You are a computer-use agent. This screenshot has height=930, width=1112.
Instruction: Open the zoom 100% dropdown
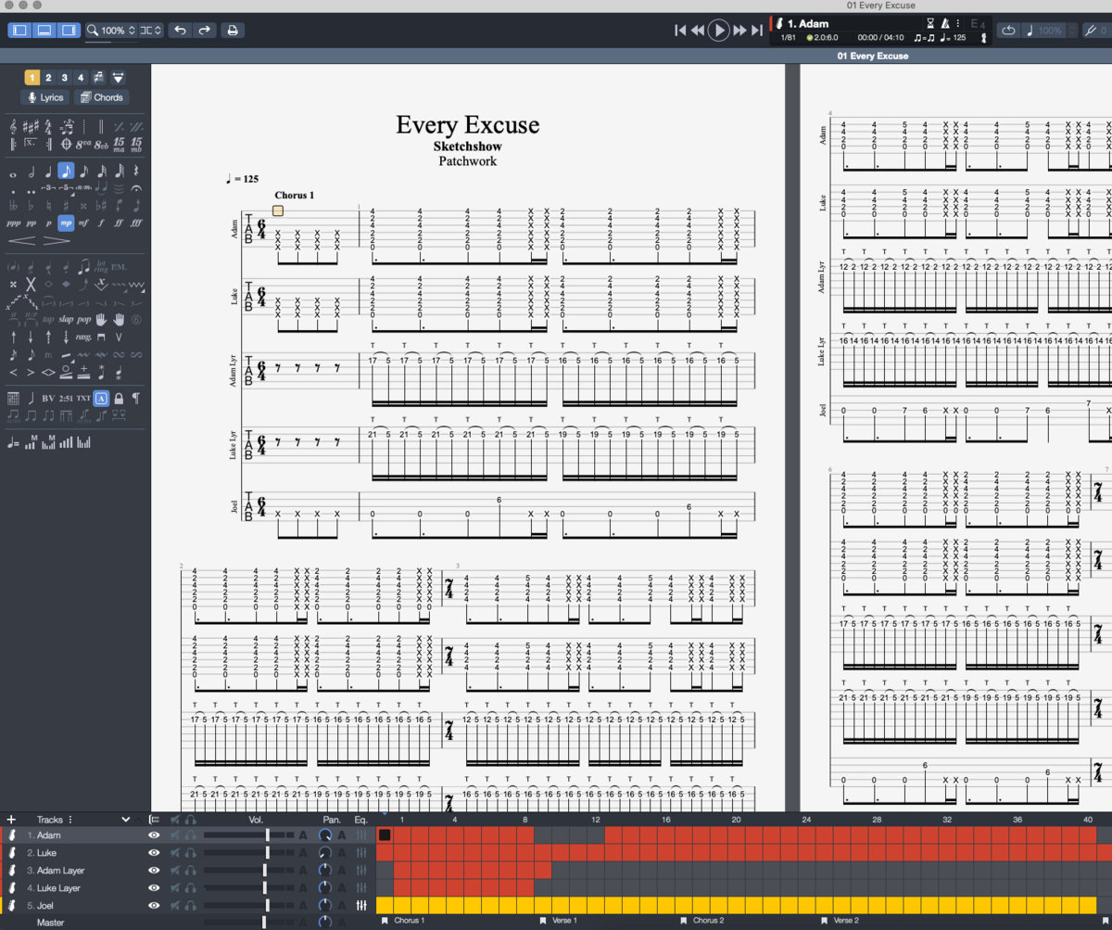pyautogui.click(x=112, y=31)
